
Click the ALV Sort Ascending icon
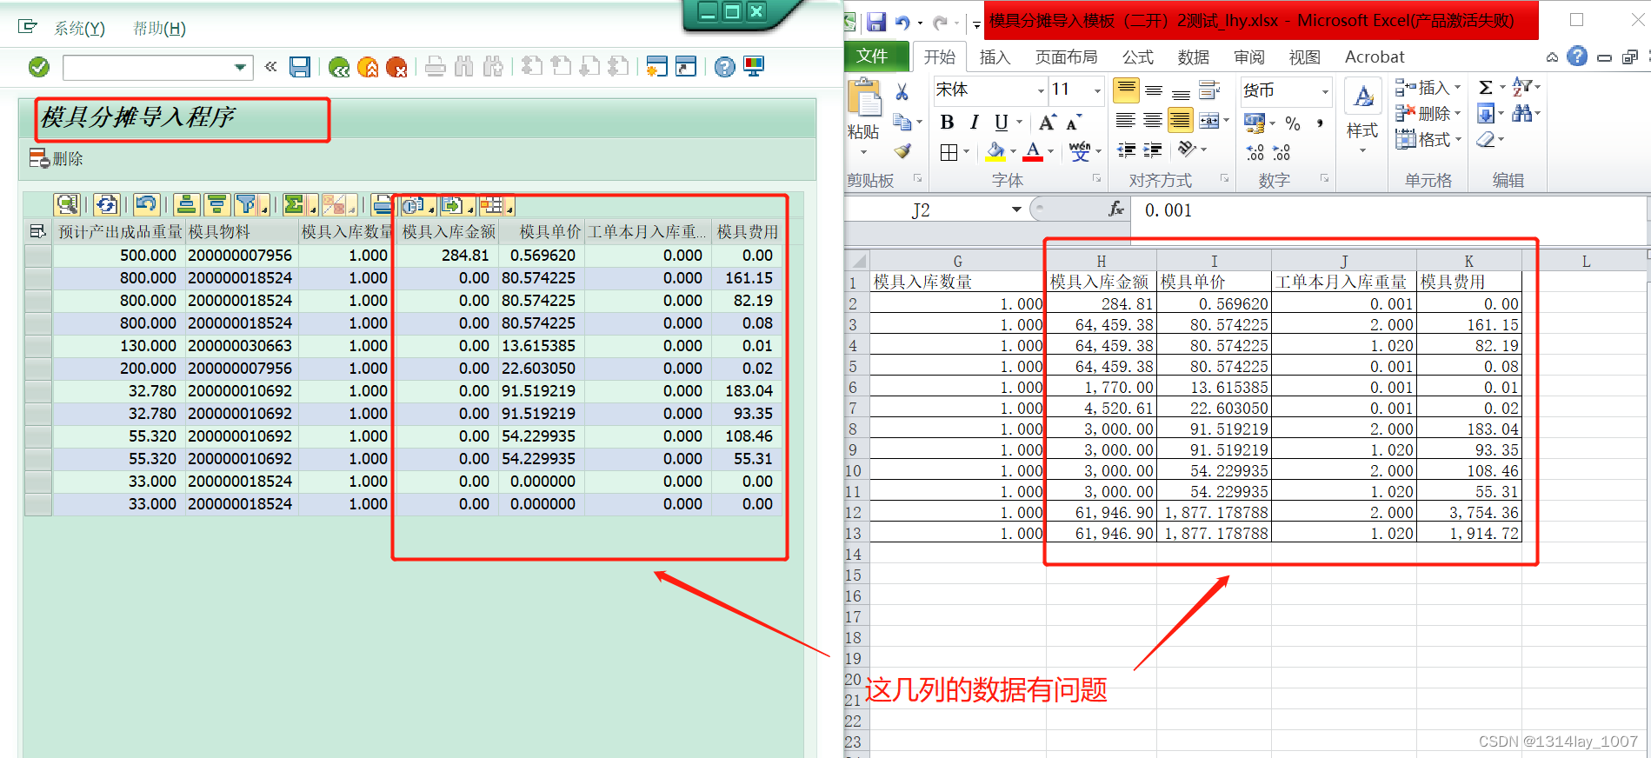[x=186, y=204]
